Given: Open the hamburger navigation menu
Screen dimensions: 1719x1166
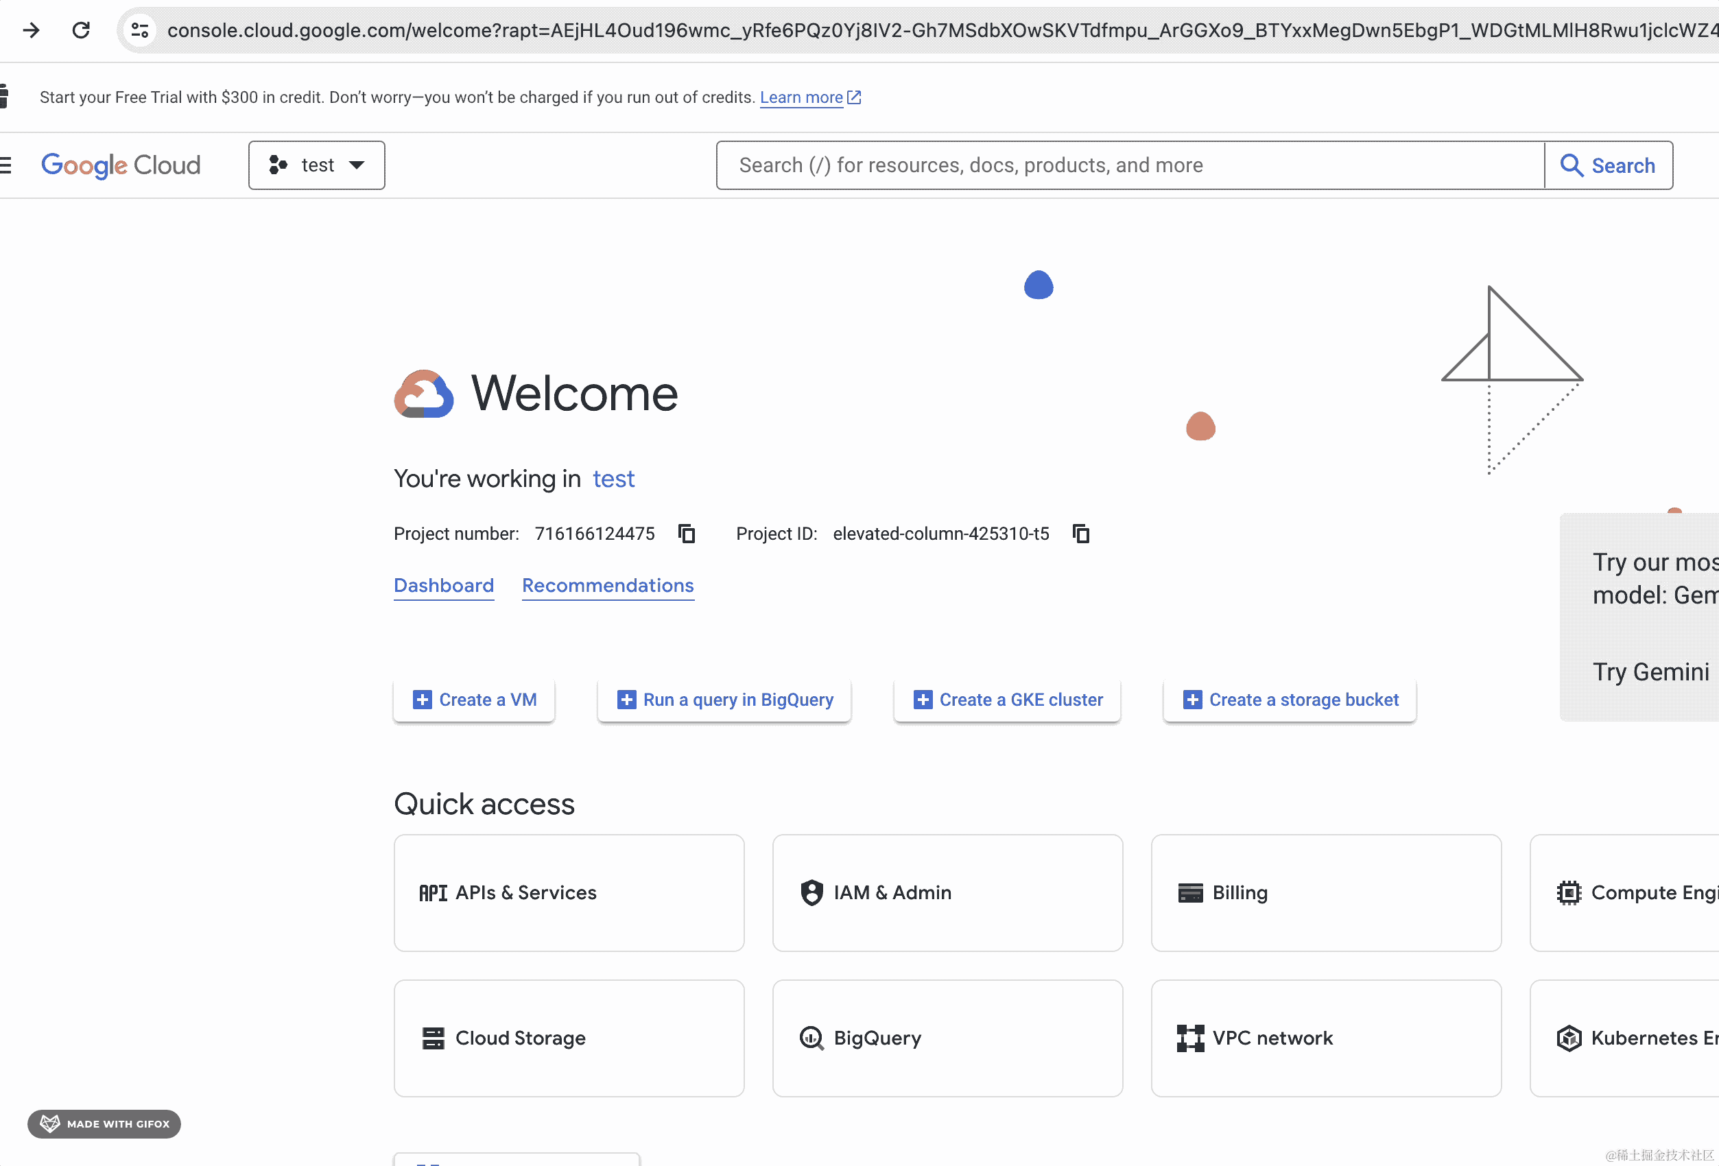Looking at the screenshot, I should pos(6,165).
